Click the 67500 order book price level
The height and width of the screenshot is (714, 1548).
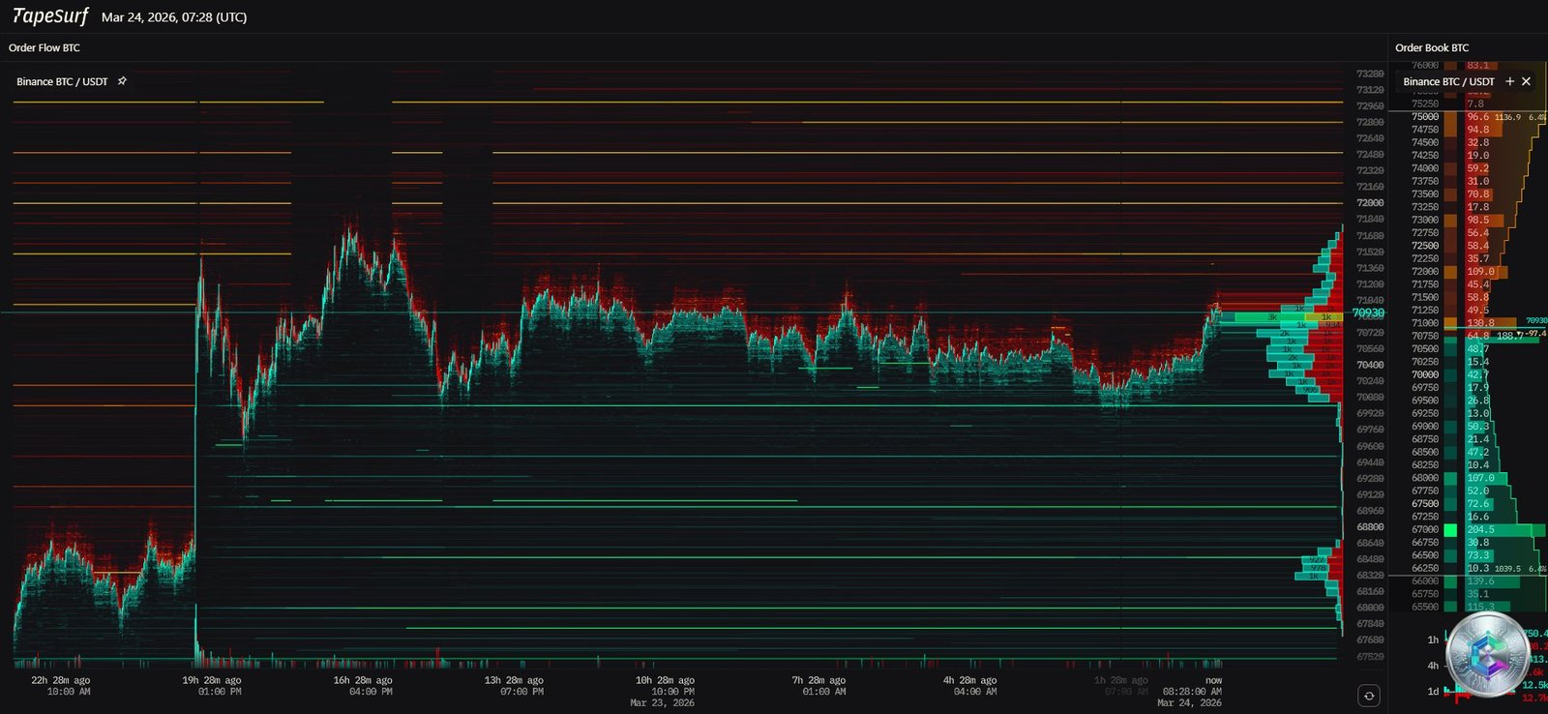[1425, 503]
